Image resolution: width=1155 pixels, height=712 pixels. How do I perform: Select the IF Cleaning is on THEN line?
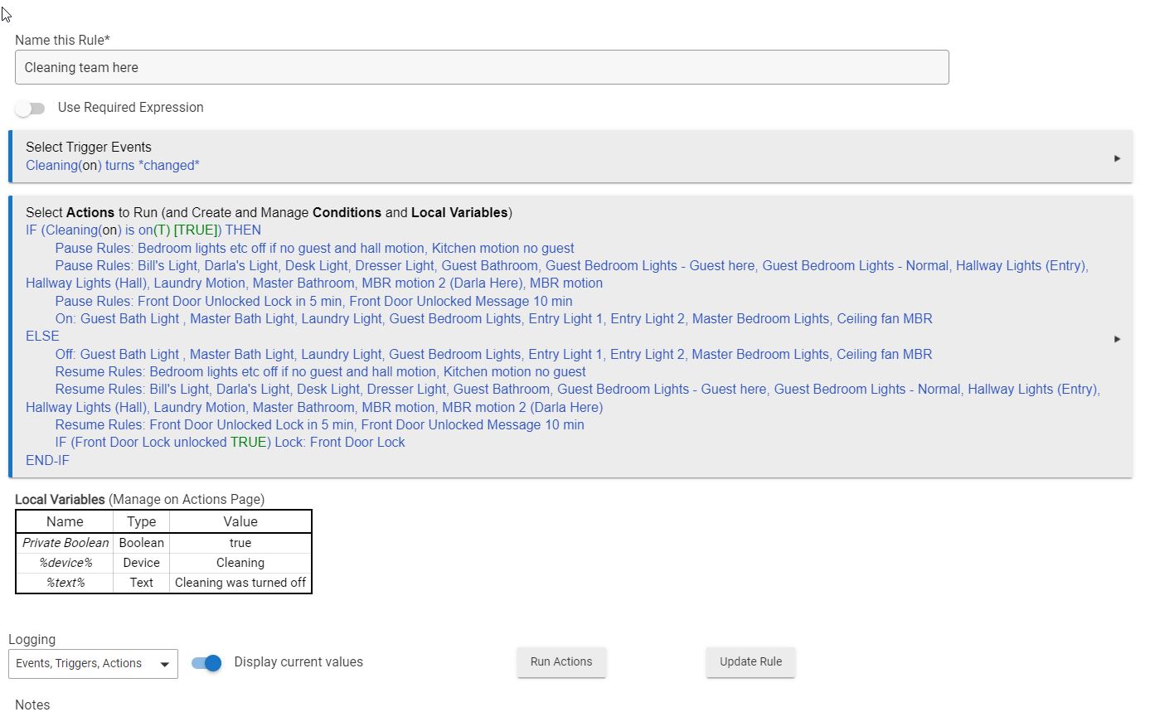coord(143,230)
